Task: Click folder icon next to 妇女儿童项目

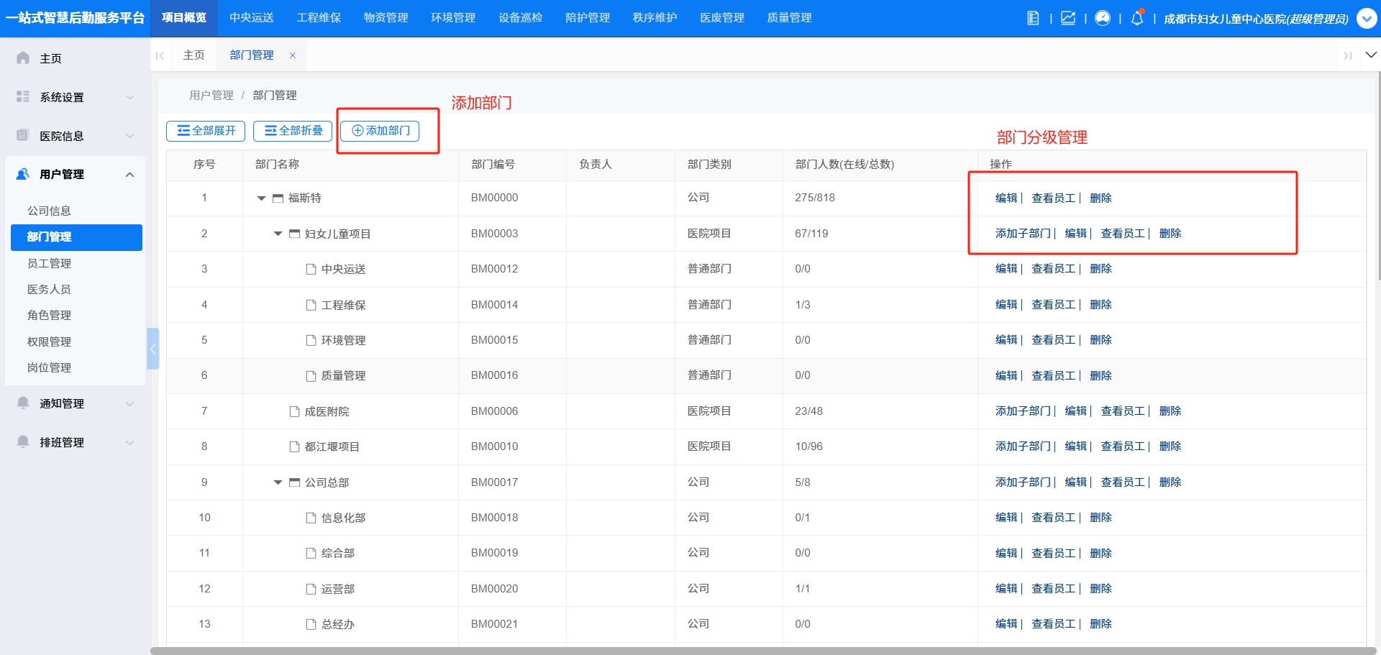Action: 294,234
